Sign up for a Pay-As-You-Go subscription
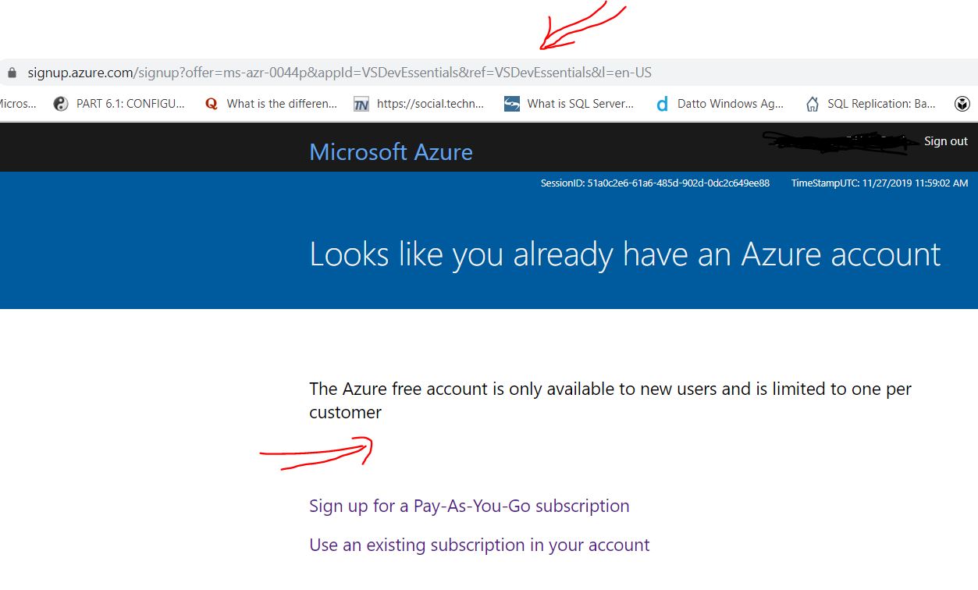The height and width of the screenshot is (590, 978). coord(469,506)
